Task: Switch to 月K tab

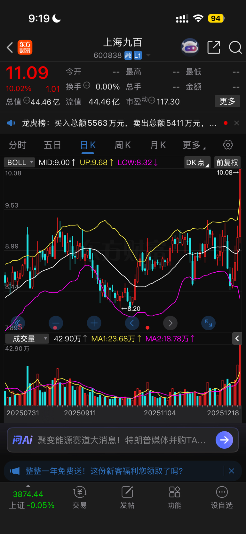Action: tap(158, 145)
